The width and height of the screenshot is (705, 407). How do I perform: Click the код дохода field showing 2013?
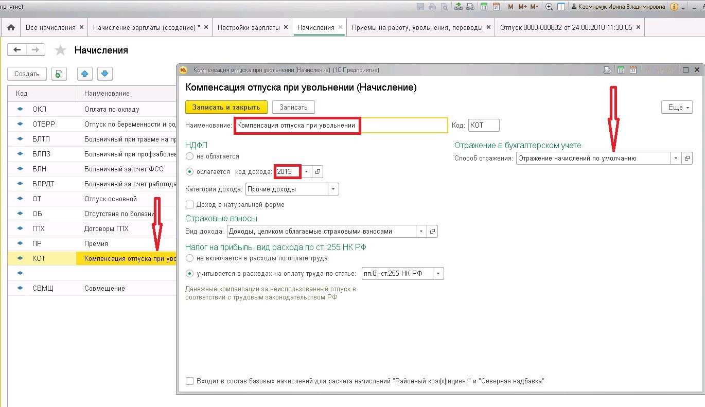tap(288, 171)
